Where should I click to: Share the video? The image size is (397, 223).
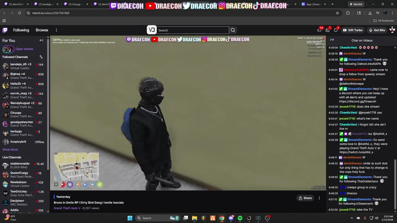(x=305, y=198)
